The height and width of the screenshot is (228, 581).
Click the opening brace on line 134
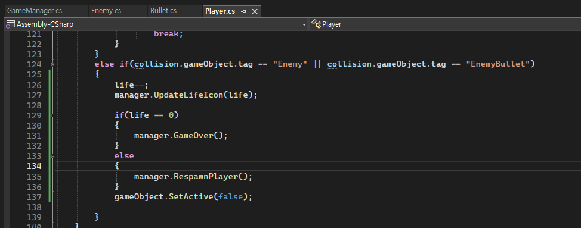[117, 166]
